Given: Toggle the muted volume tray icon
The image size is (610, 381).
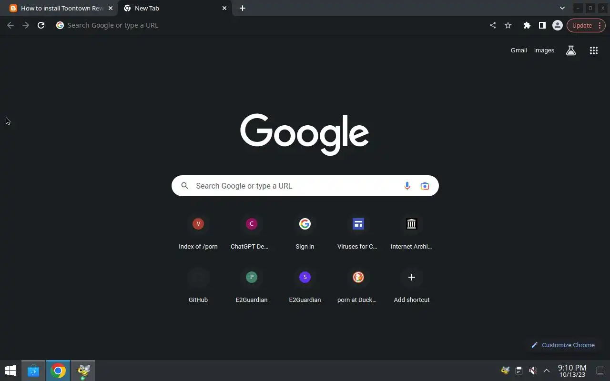Looking at the screenshot, I should (533, 371).
